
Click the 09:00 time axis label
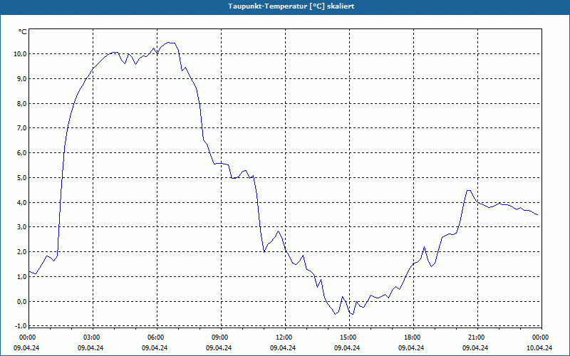[x=219, y=337]
